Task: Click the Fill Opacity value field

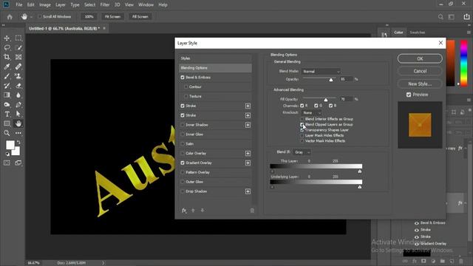Action: point(346,99)
